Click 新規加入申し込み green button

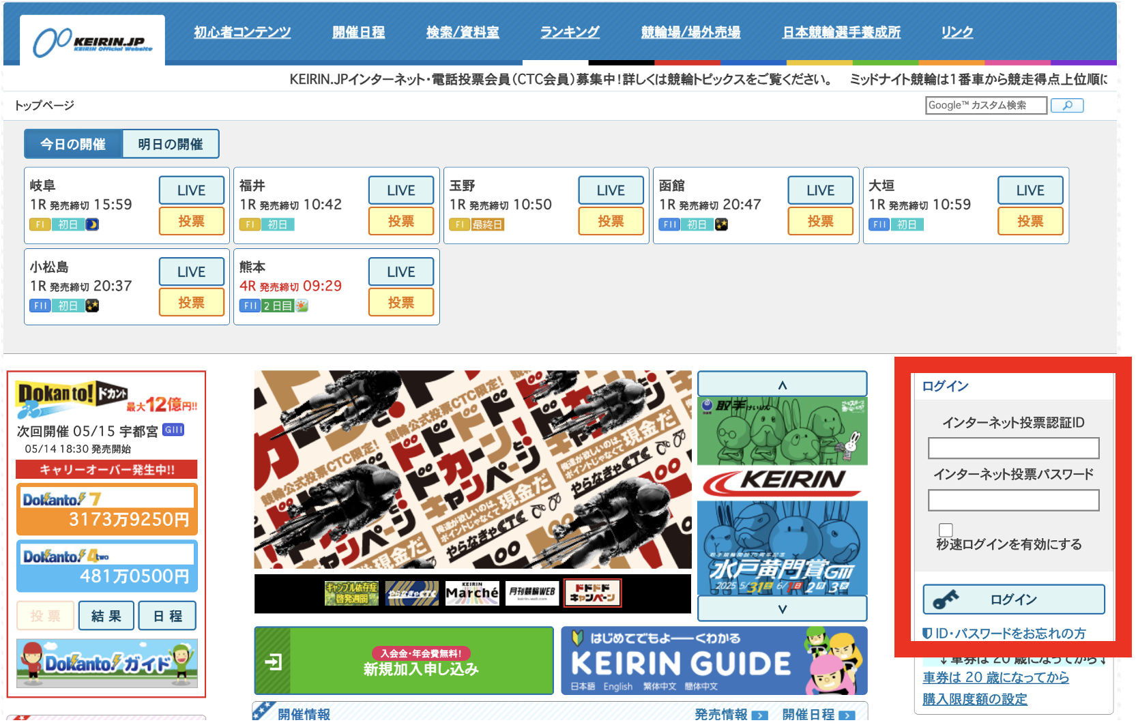pyautogui.click(x=404, y=661)
